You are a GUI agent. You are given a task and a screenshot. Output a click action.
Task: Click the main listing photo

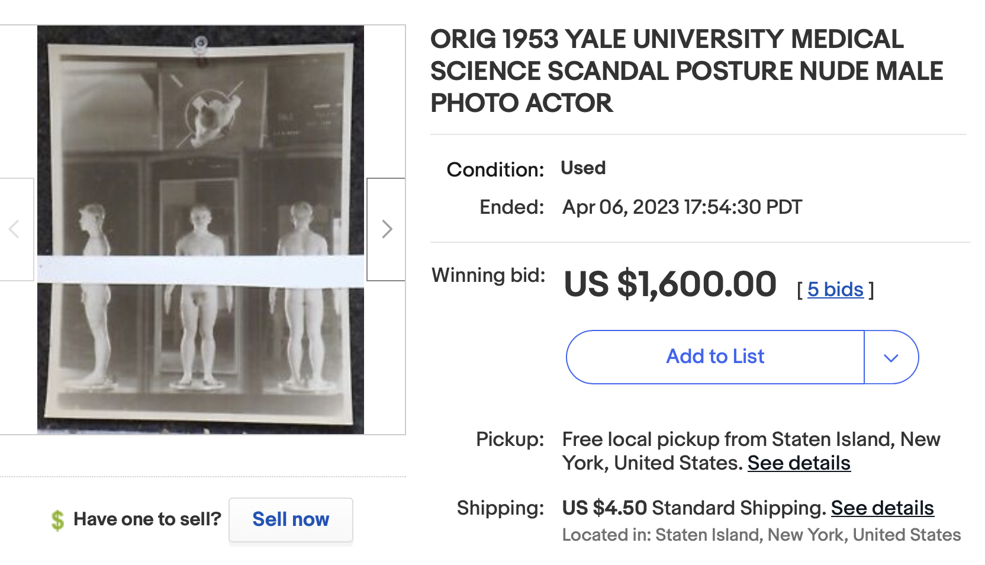(201, 230)
